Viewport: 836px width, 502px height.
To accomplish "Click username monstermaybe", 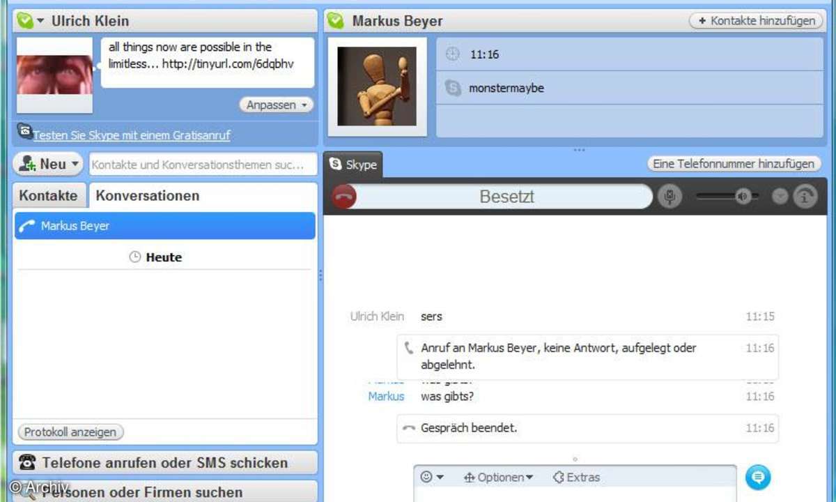I will [x=506, y=89].
